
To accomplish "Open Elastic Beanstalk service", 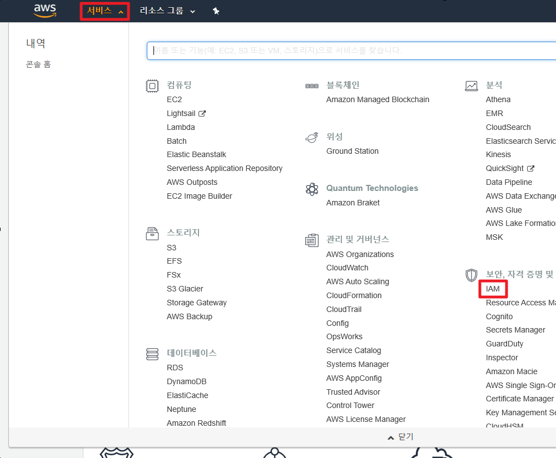I will point(196,154).
